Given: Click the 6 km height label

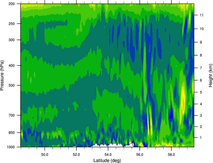Looking at the screenshot, I should pos(201,80).
